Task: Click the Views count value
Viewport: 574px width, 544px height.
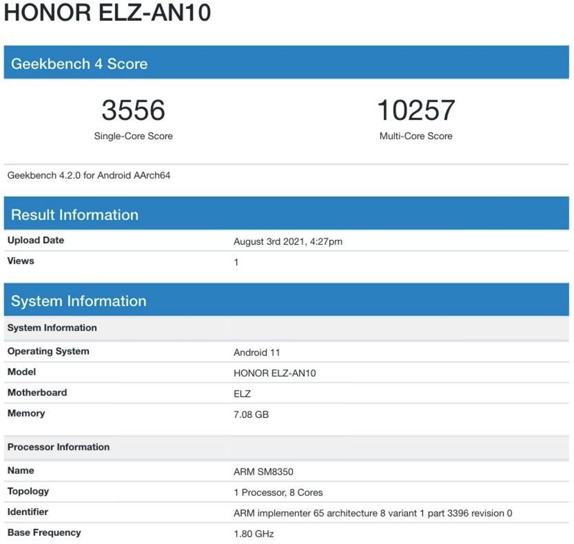Action: (x=236, y=262)
